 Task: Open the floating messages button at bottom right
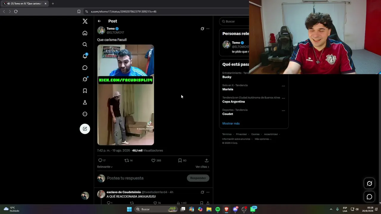[x=369, y=197]
